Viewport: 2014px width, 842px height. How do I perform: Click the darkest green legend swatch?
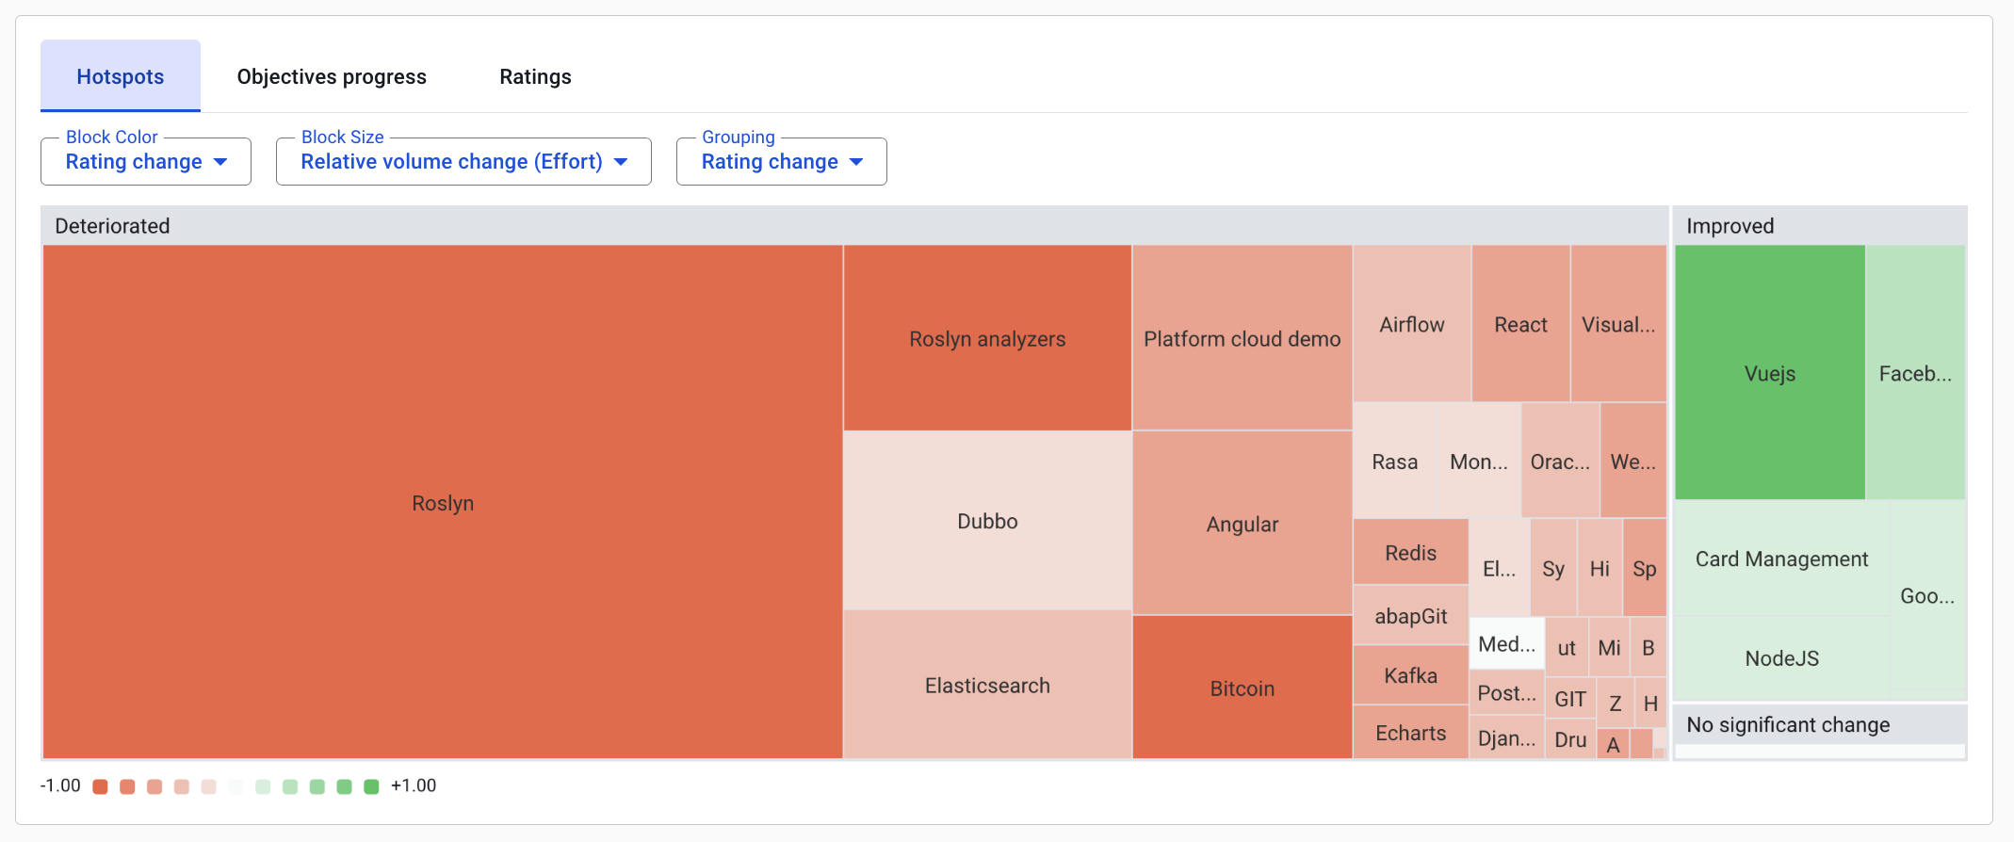(x=371, y=786)
